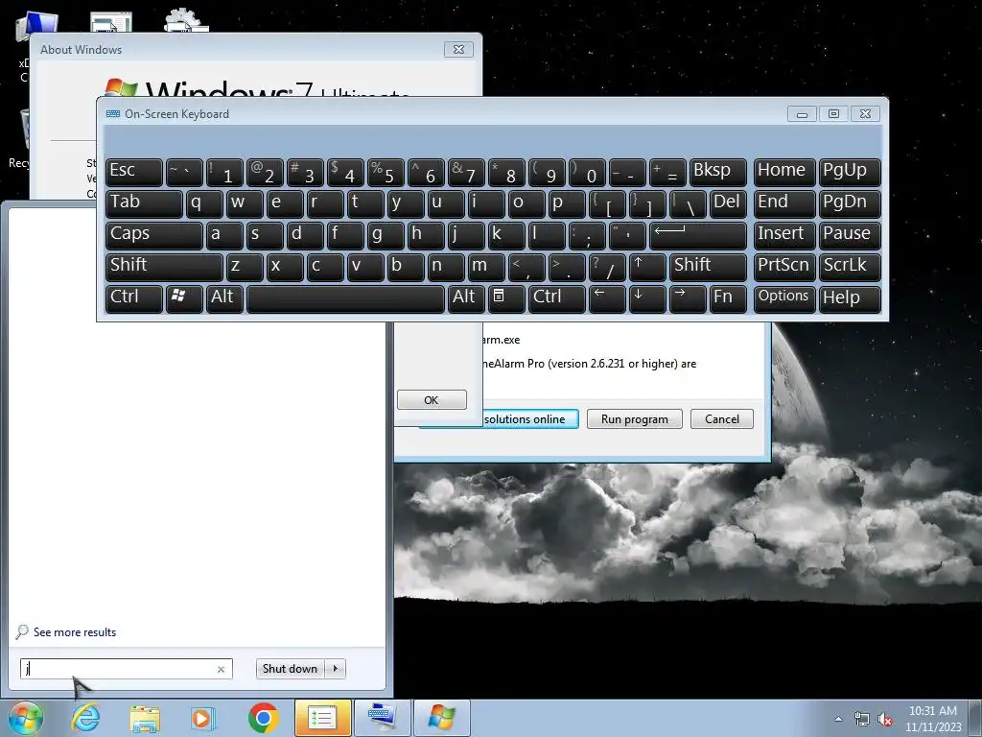Screen dimensions: 982x737
Task: Launch Internet Explorer from taskbar
Action: [x=85, y=718]
